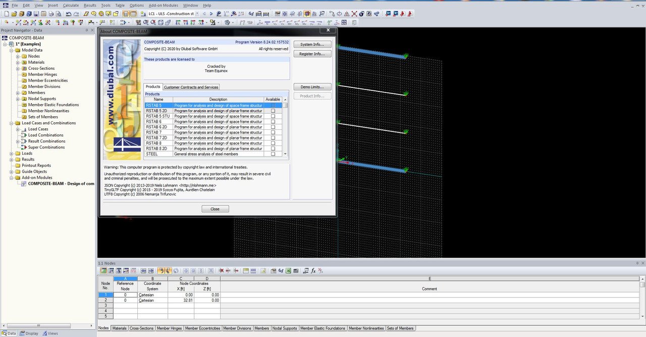Open the LC1 load case dropdown

pyautogui.click(x=197, y=14)
